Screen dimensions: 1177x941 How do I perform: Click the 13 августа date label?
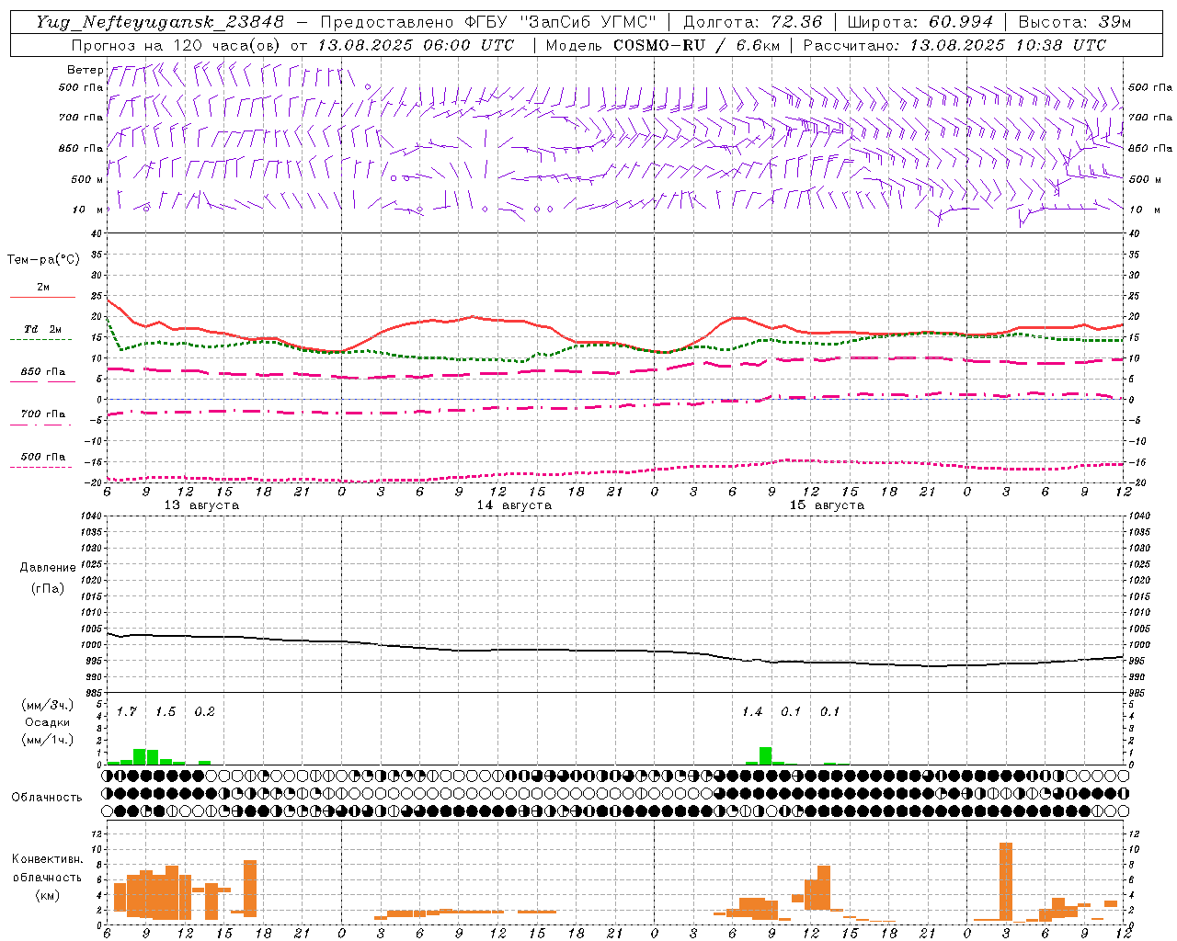pyautogui.click(x=201, y=505)
